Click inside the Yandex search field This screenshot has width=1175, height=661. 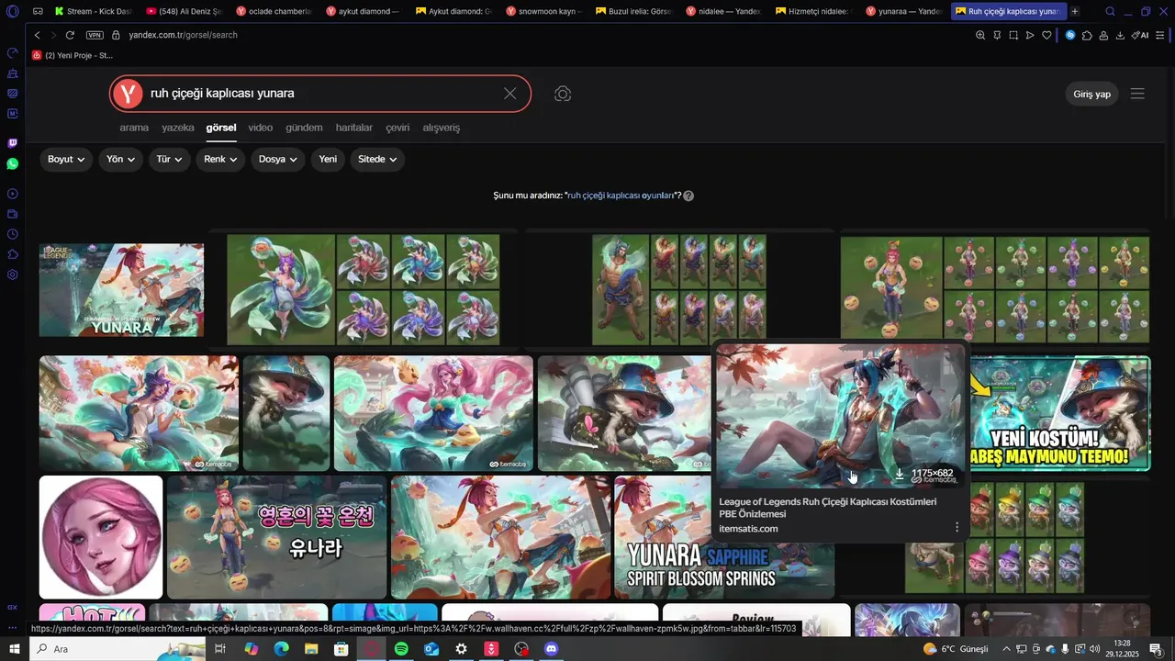pyautogui.click(x=321, y=94)
